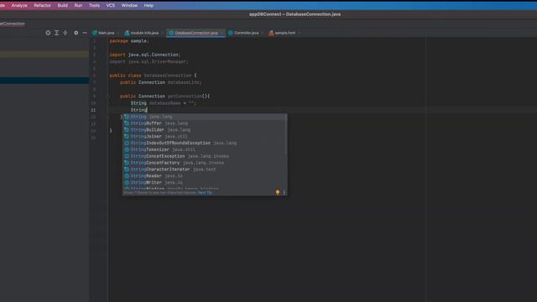Click the completion popup scrollbar
This screenshot has height=302, width=537.
(x=286, y=134)
